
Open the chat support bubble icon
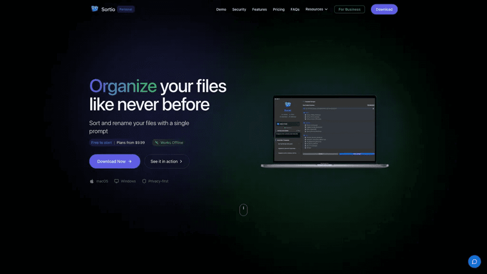click(x=474, y=262)
